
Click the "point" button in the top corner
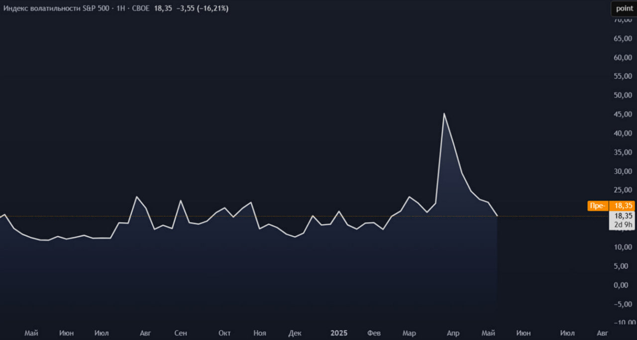[x=624, y=8]
